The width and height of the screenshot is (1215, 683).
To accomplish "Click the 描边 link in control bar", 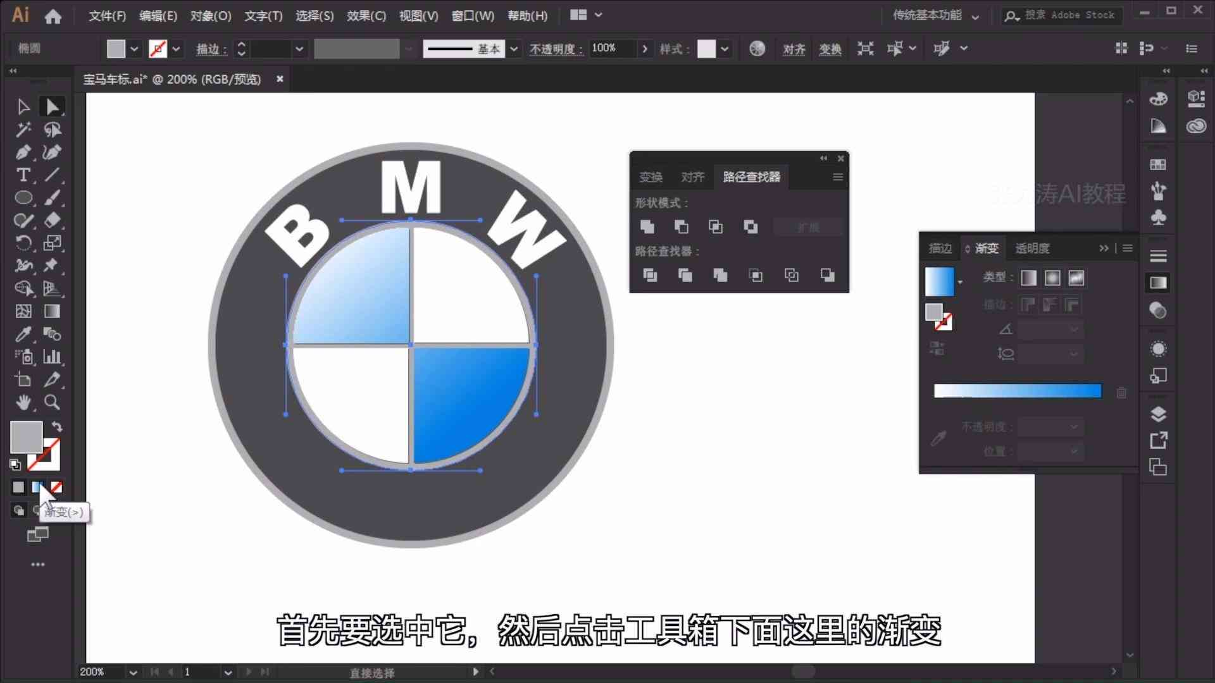I will tap(211, 49).
